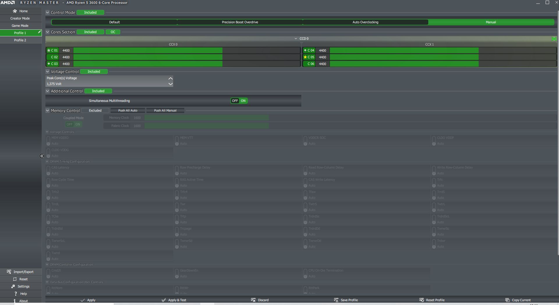559x305 pixels.
Task: Click the Copy Current button label
Action: pos(521,300)
